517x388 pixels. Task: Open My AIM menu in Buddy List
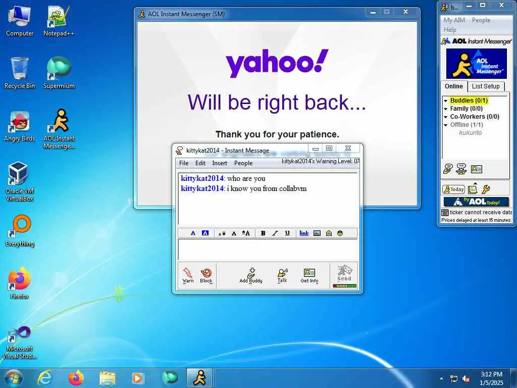pyautogui.click(x=454, y=20)
